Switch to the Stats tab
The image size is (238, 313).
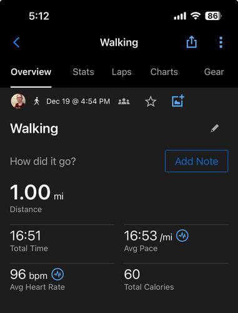click(83, 72)
